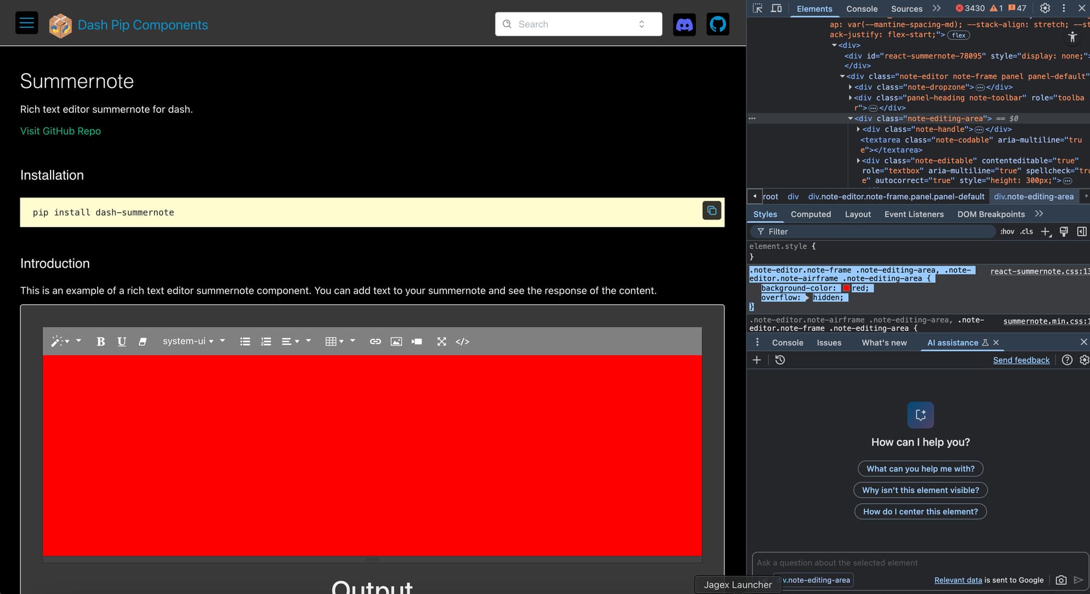Insert a picture into the editor
This screenshot has height=594, width=1090.
coord(396,341)
